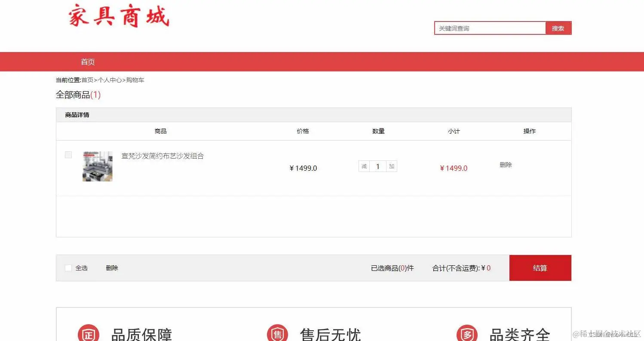Click the 价格 column header

coord(303,131)
